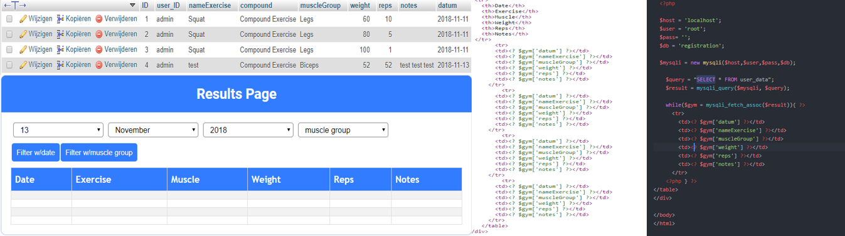Click the red delete icon in row ID 4
The height and width of the screenshot is (236, 845).
tap(98, 64)
